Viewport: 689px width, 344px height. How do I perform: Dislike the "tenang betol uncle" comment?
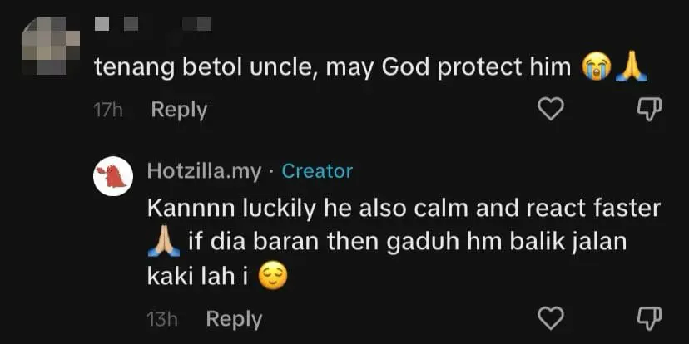pyautogui.click(x=648, y=109)
